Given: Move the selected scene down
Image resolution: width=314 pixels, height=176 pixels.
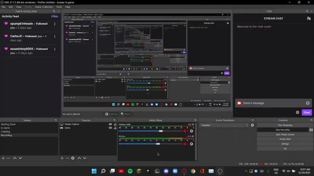Looking at the screenshot, I should click(x=20, y=158).
